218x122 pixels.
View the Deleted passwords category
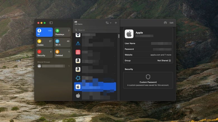(x=62, y=53)
